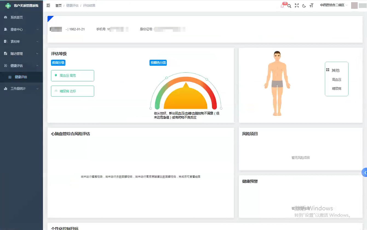Select the 按颜色分类 tag
Image resolution: width=367 pixels, height=230 pixels.
(158, 63)
